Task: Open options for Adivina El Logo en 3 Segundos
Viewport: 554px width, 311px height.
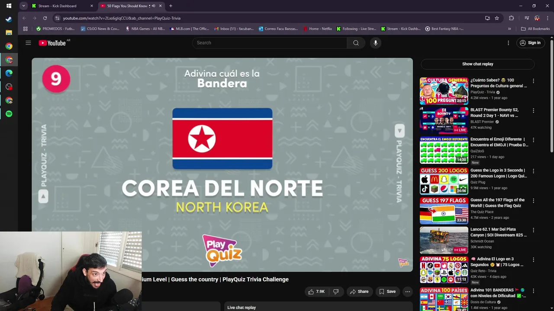Action: 533,260
